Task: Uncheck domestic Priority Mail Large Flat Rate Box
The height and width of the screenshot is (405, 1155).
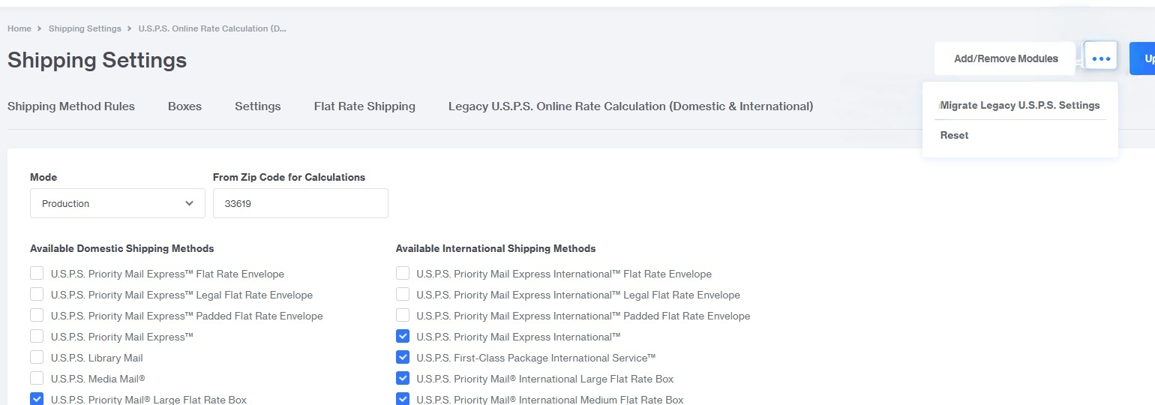Action: coord(37,399)
